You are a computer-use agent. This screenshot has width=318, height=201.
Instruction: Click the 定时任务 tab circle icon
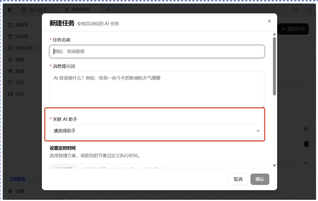tap(67, 10)
